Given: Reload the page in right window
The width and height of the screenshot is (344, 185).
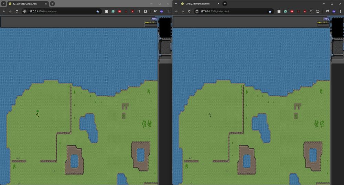Looking at the screenshot, I should tap(189, 11).
